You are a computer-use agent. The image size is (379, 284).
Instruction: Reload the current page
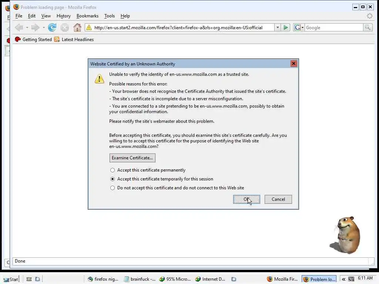[52, 27]
